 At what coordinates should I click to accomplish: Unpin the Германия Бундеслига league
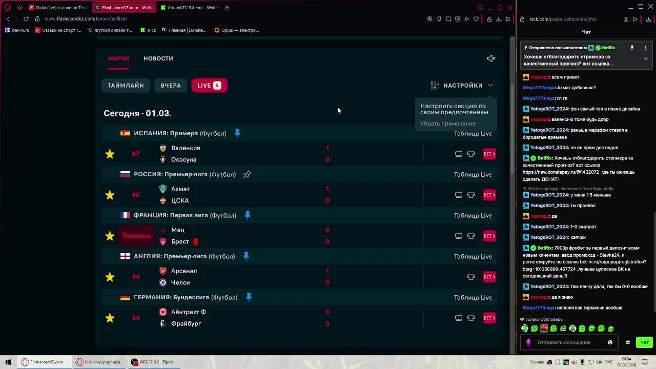249,297
